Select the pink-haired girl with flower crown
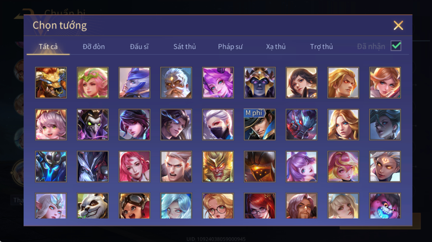 93,83
